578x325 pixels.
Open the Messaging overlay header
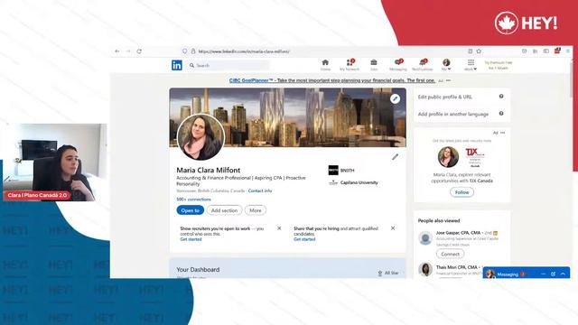click(527, 274)
